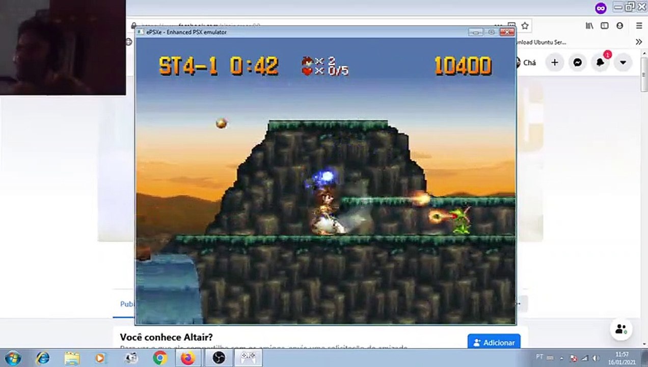Open the 'Chá' profile link
The width and height of the screenshot is (648, 367).
click(x=526, y=63)
